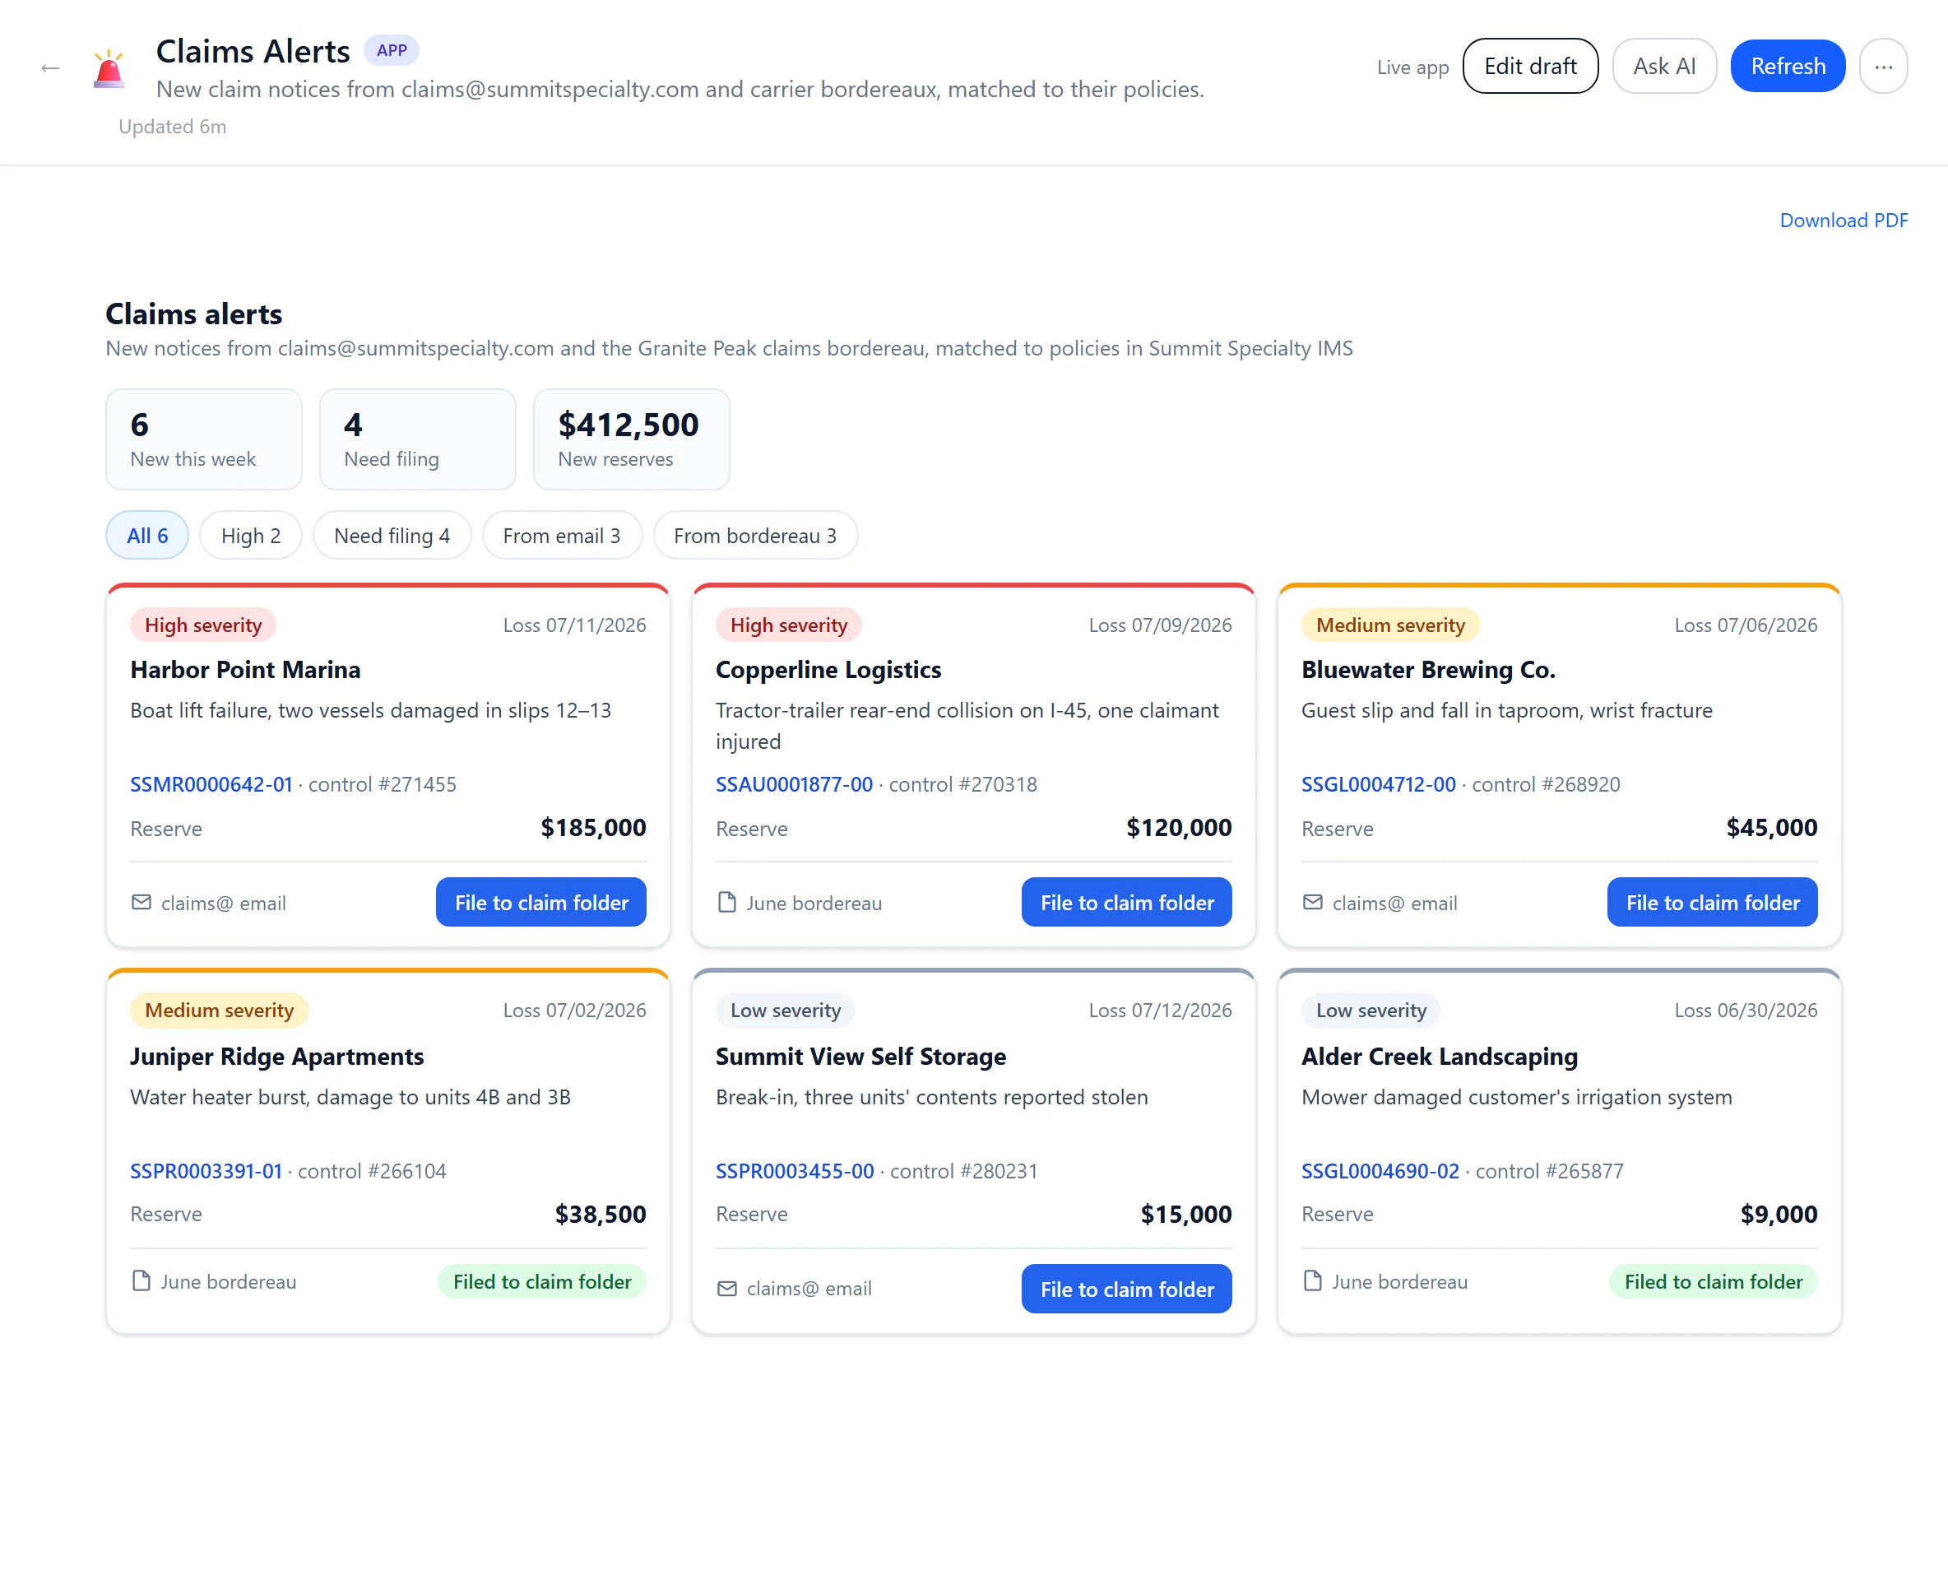The height and width of the screenshot is (1580, 1948).
Task: Show claims From bordereau 3
Action: (754, 535)
